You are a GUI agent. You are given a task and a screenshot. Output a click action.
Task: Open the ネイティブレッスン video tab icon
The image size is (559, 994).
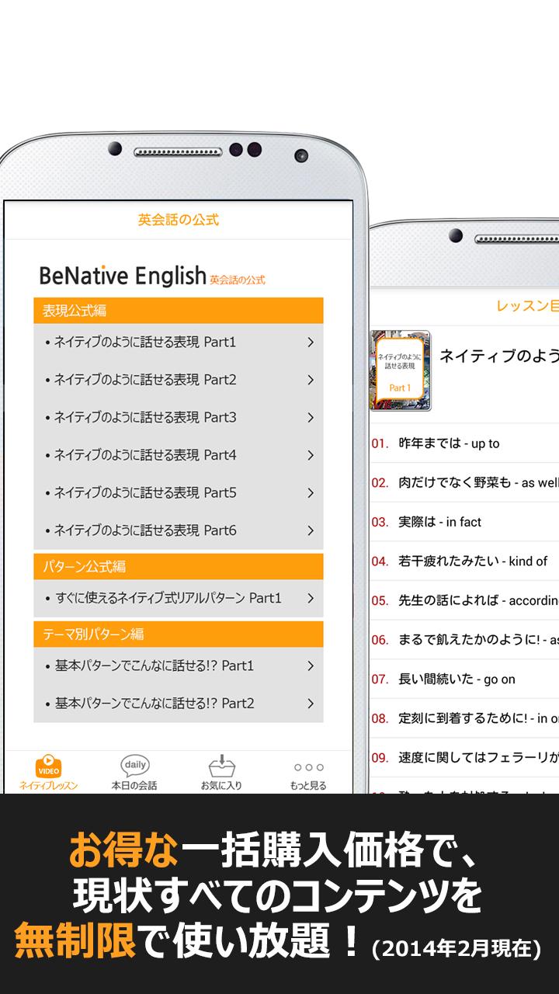click(x=48, y=766)
